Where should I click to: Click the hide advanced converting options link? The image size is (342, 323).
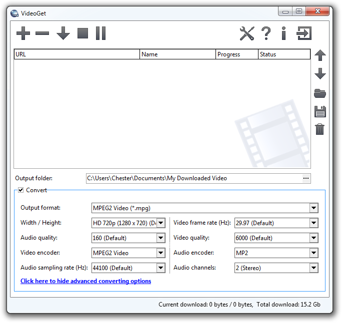85,281
